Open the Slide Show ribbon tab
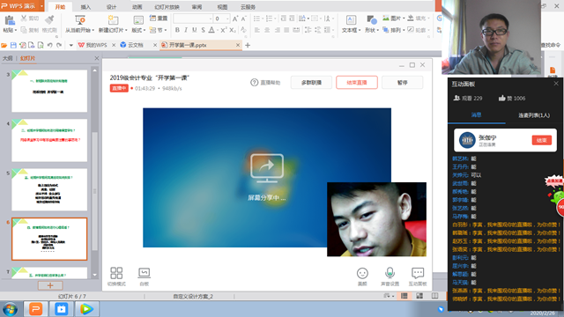This screenshot has height=317, width=564. pyautogui.click(x=167, y=7)
